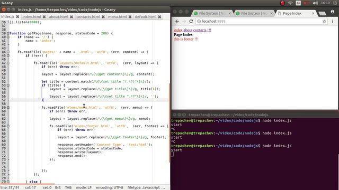The image size is (339, 190).
Task: Click the terminal window title bar
Action: point(255,115)
